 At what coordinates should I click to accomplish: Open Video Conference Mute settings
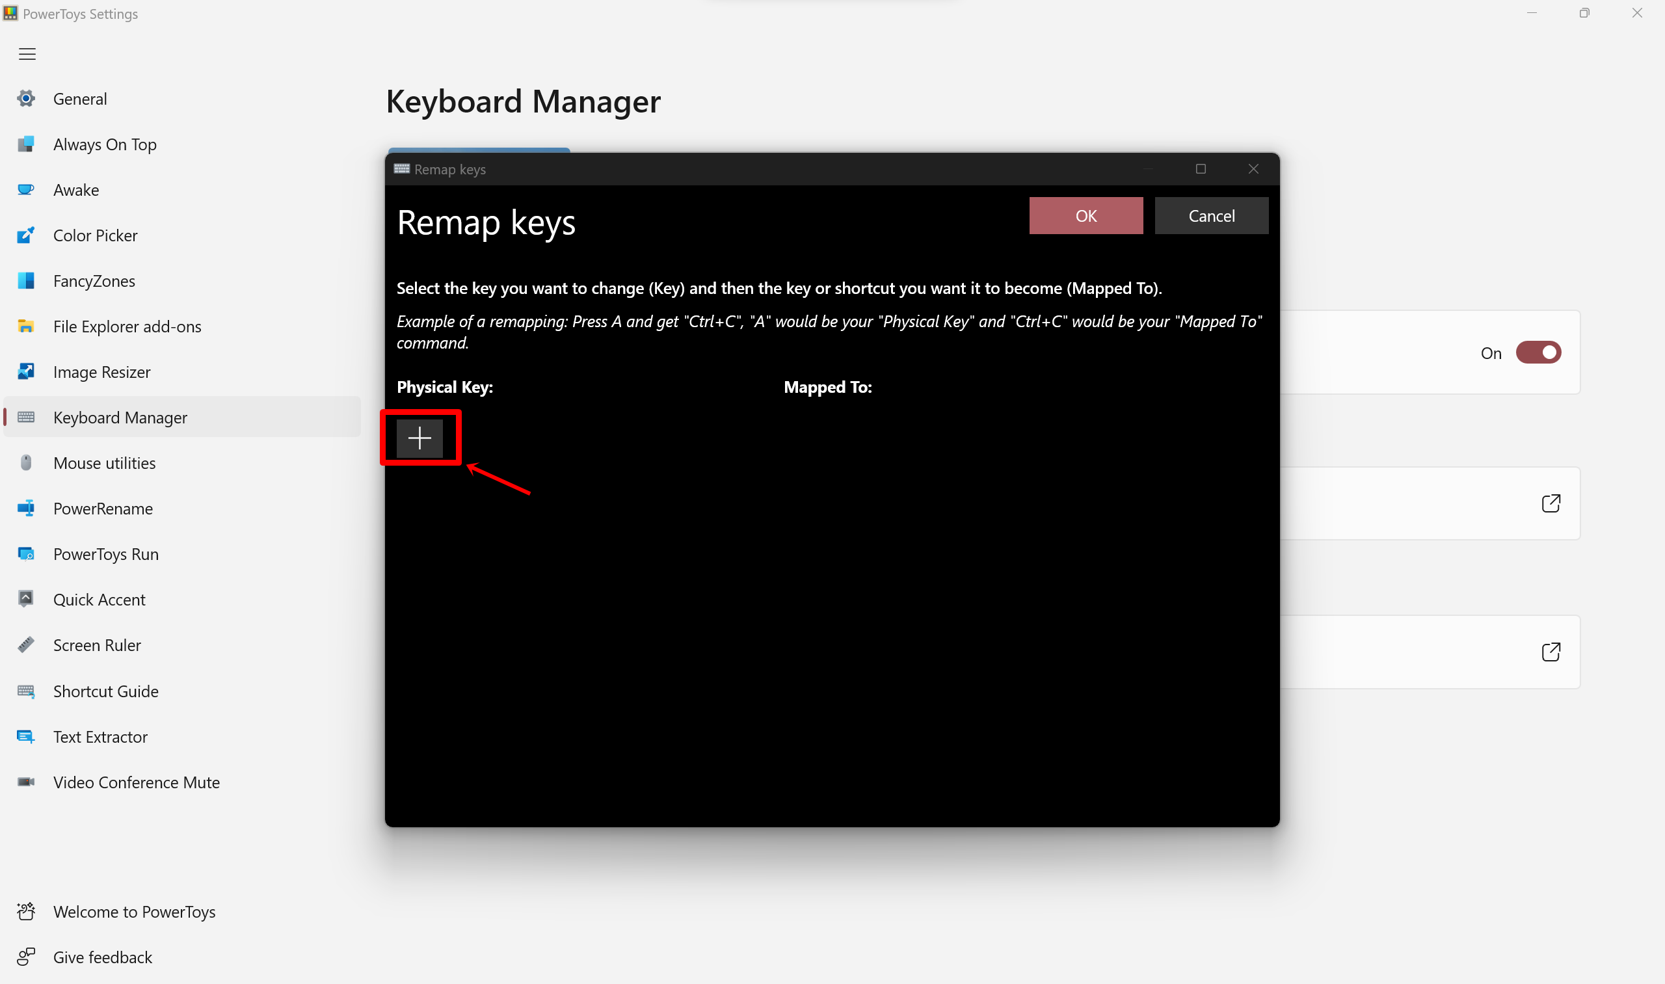coord(136,782)
